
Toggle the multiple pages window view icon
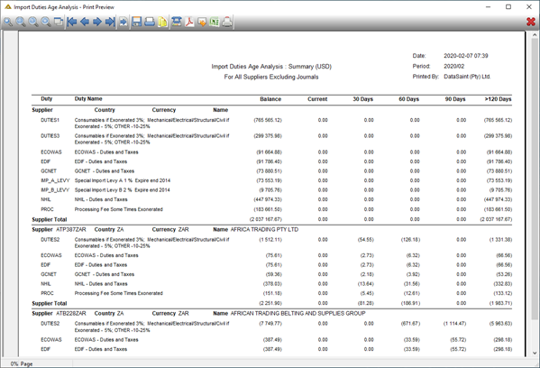coord(59,22)
